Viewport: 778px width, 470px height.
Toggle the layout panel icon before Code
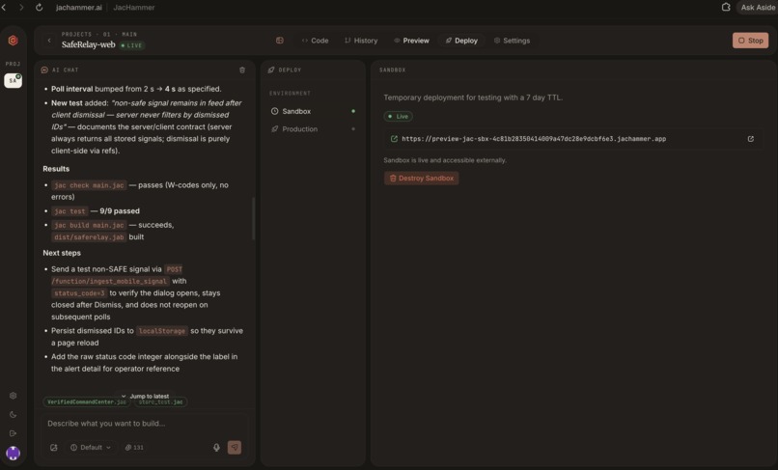tap(280, 41)
